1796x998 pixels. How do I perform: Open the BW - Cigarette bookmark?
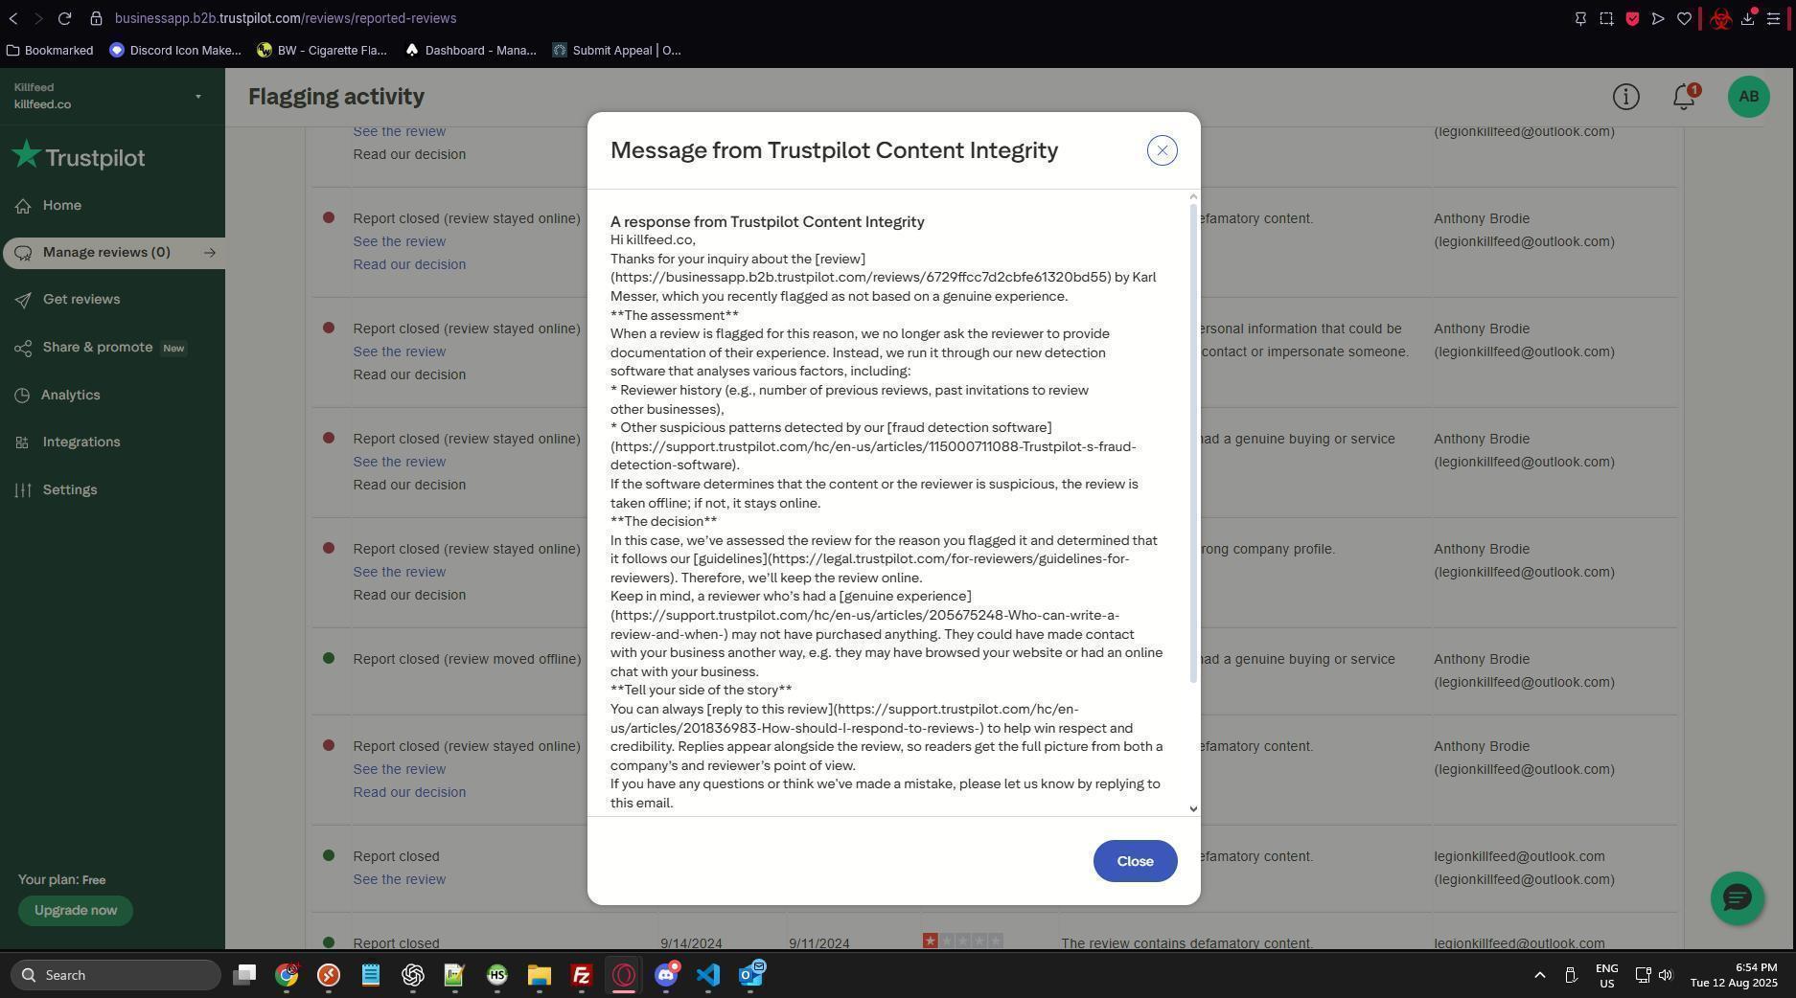(x=322, y=51)
